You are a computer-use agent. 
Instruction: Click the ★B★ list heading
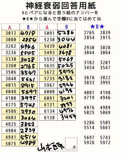point(97,27)
